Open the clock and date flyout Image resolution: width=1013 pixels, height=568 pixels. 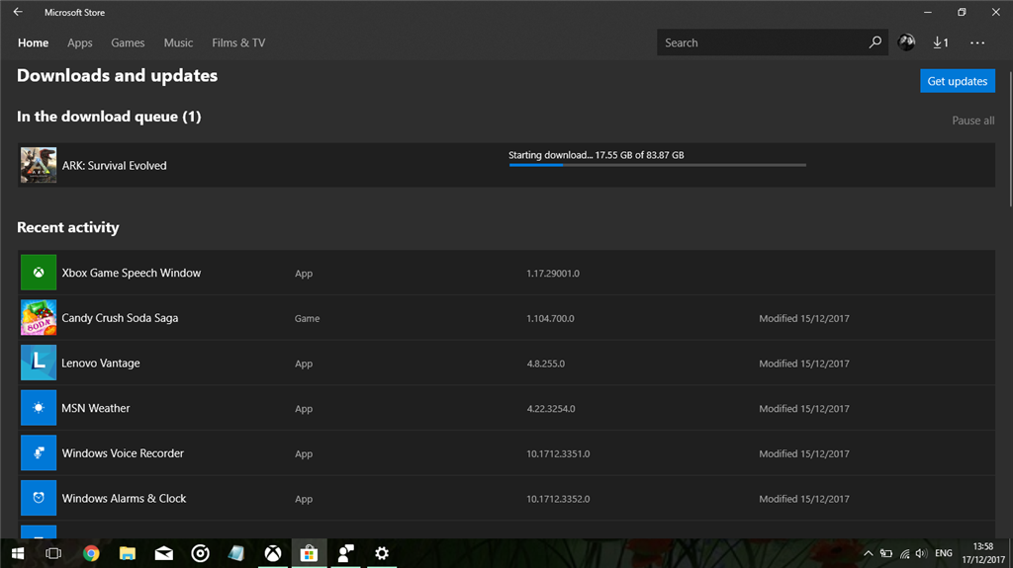pos(983,554)
